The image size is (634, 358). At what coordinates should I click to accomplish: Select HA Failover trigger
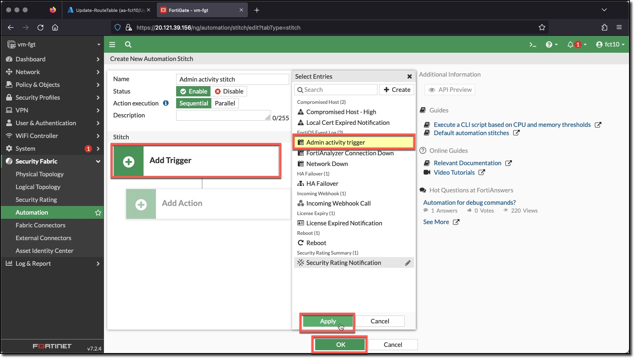pos(354,184)
